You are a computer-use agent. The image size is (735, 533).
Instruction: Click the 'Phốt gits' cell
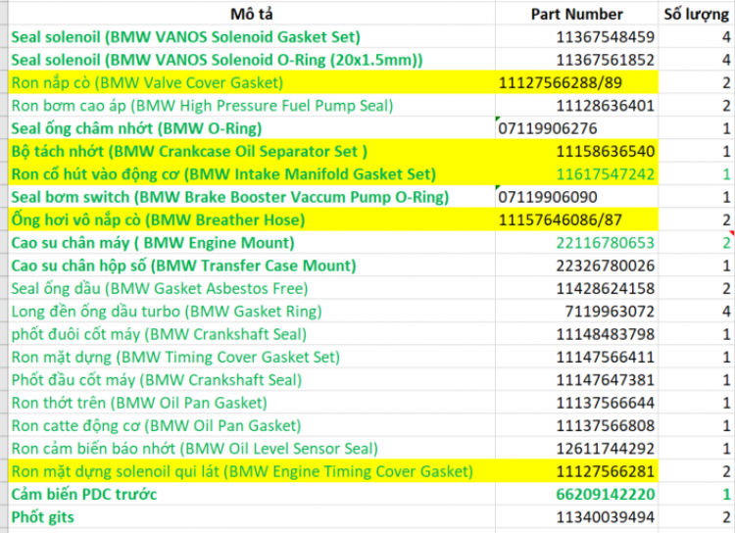tap(252, 517)
